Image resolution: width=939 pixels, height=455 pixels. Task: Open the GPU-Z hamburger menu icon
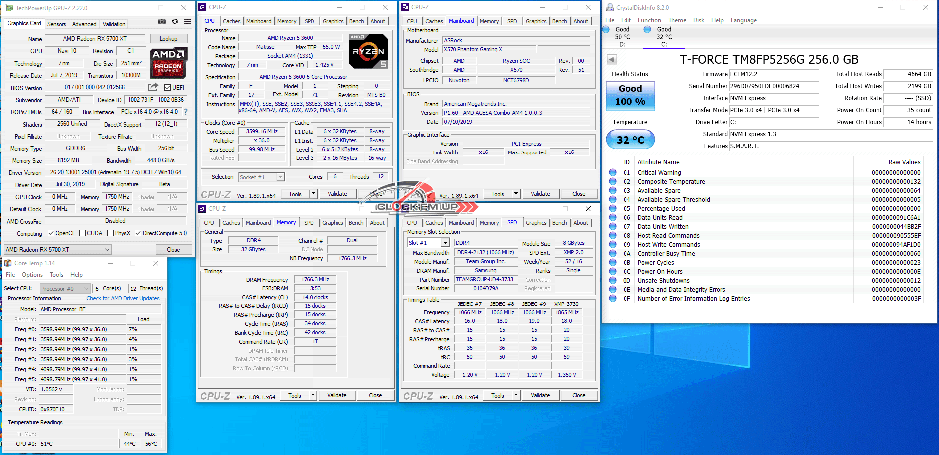pyautogui.click(x=187, y=22)
